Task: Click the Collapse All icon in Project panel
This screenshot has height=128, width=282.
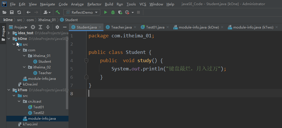Action: tap(48, 27)
